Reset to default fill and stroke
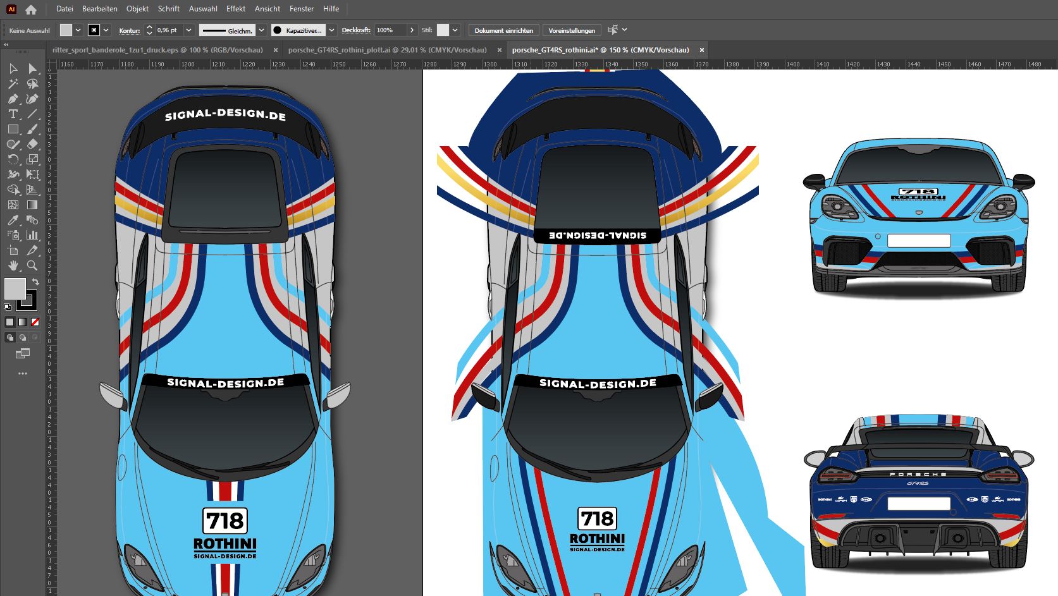 (x=8, y=307)
